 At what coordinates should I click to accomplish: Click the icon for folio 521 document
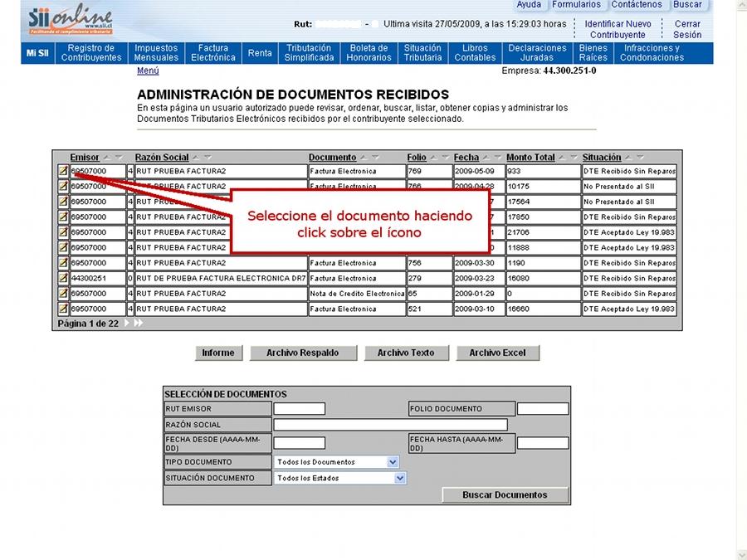click(x=63, y=309)
